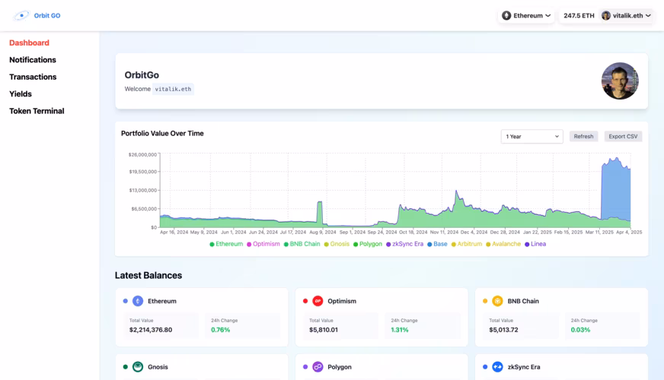The image size is (664, 380).
Task: Click Export CSV button
Action: tap(623, 137)
